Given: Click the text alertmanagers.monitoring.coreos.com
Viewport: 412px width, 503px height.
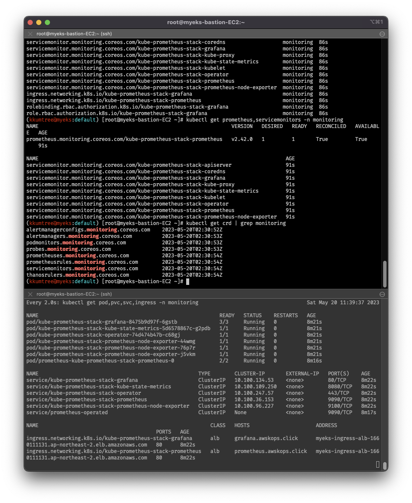Looking at the screenshot, I should coord(79,236).
